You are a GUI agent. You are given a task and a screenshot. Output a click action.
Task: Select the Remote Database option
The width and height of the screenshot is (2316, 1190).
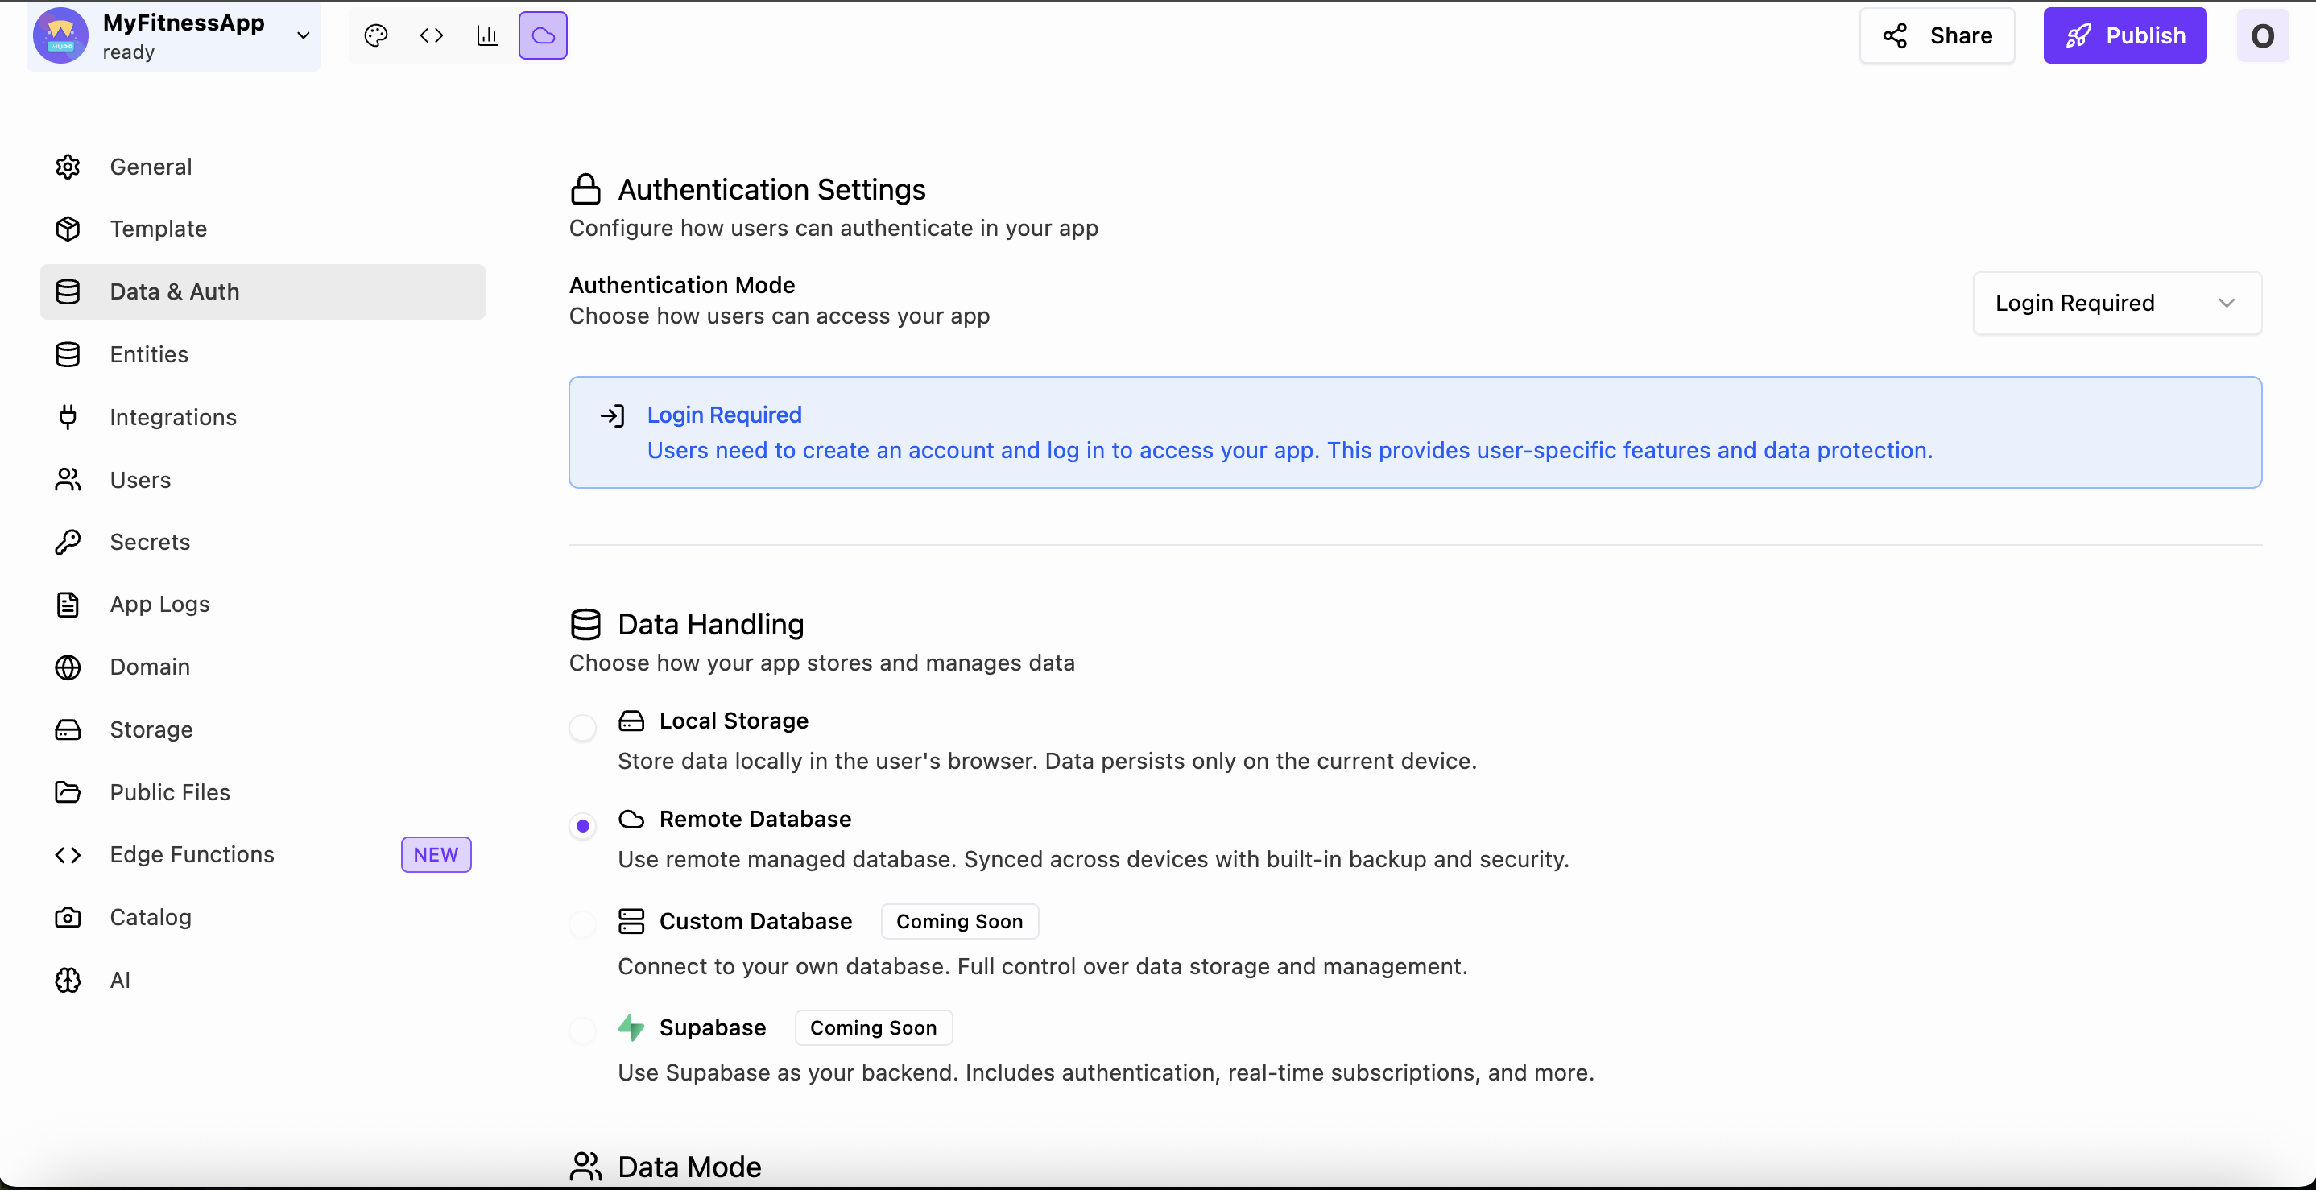coord(582,826)
